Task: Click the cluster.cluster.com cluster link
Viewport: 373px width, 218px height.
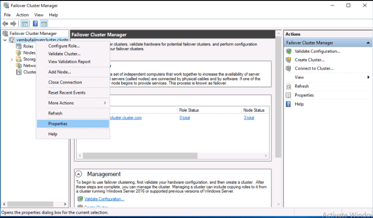Action: pos(126,118)
